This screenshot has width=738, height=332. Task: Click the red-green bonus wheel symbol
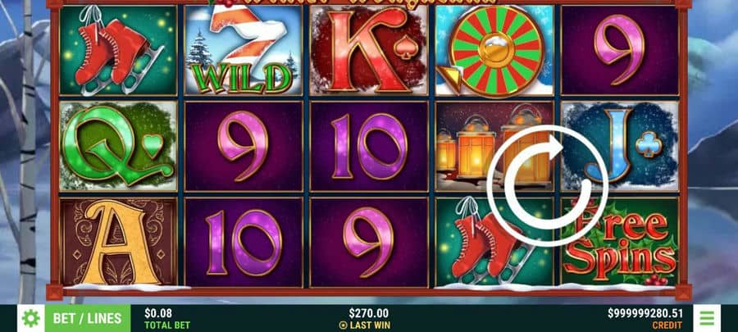(x=494, y=50)
